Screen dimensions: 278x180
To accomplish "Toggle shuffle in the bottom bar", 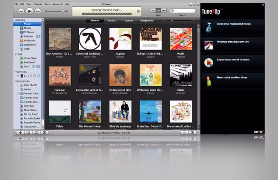I will coord(28,132).
